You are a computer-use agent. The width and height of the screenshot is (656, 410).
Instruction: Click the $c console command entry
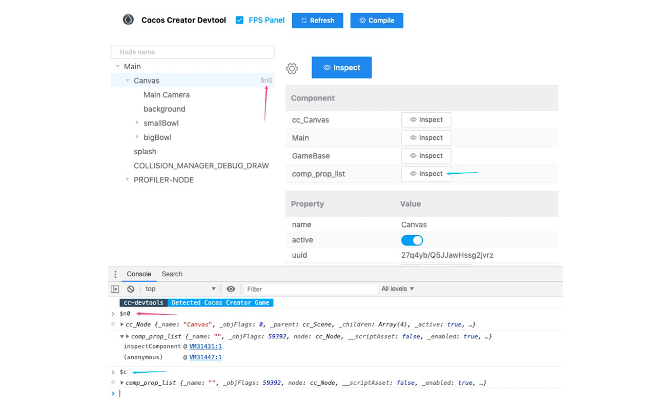coord(123,372)
